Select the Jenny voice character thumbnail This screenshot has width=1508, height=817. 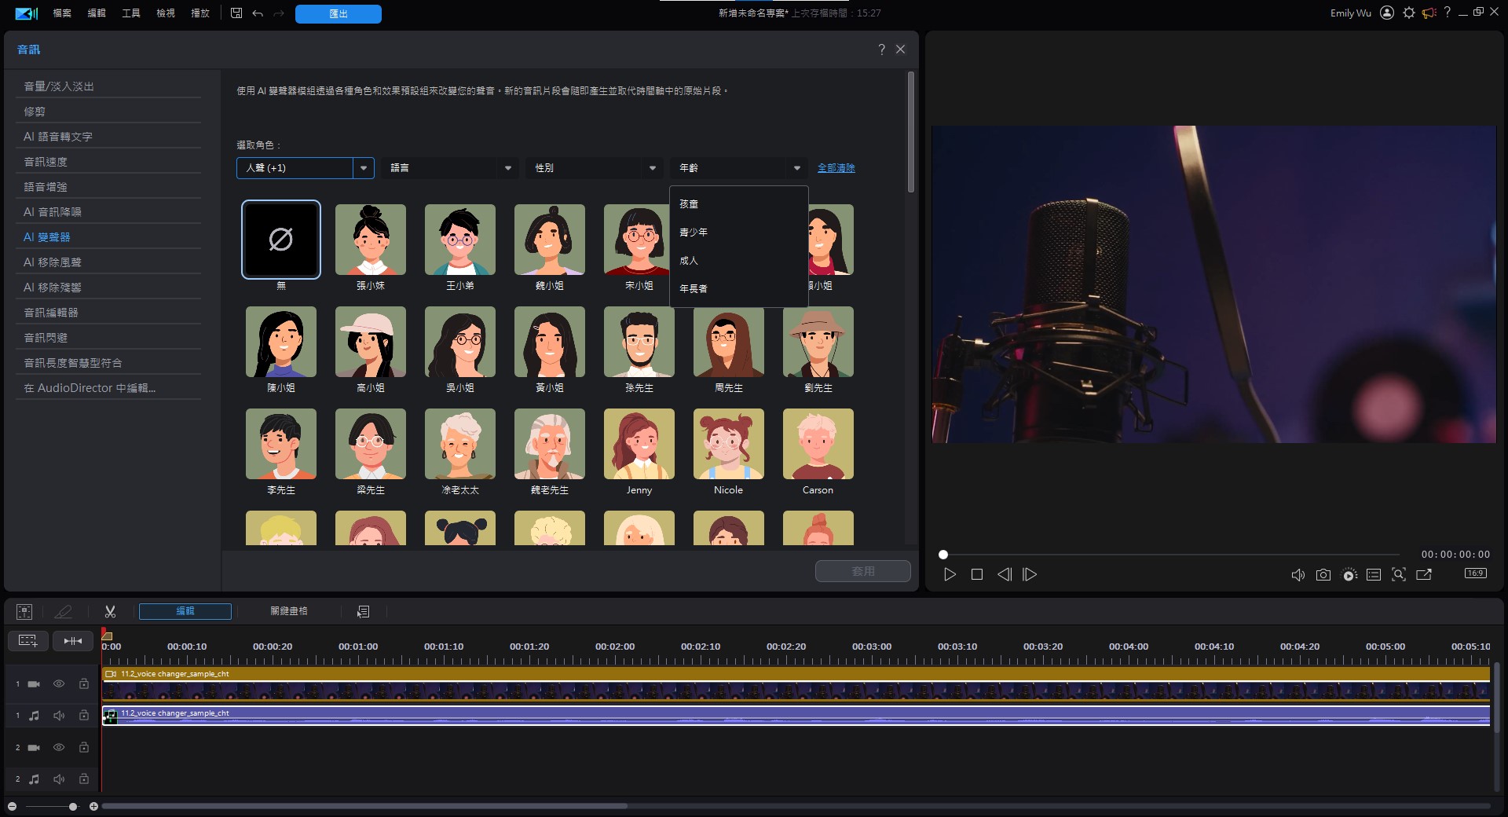point(639,445)
